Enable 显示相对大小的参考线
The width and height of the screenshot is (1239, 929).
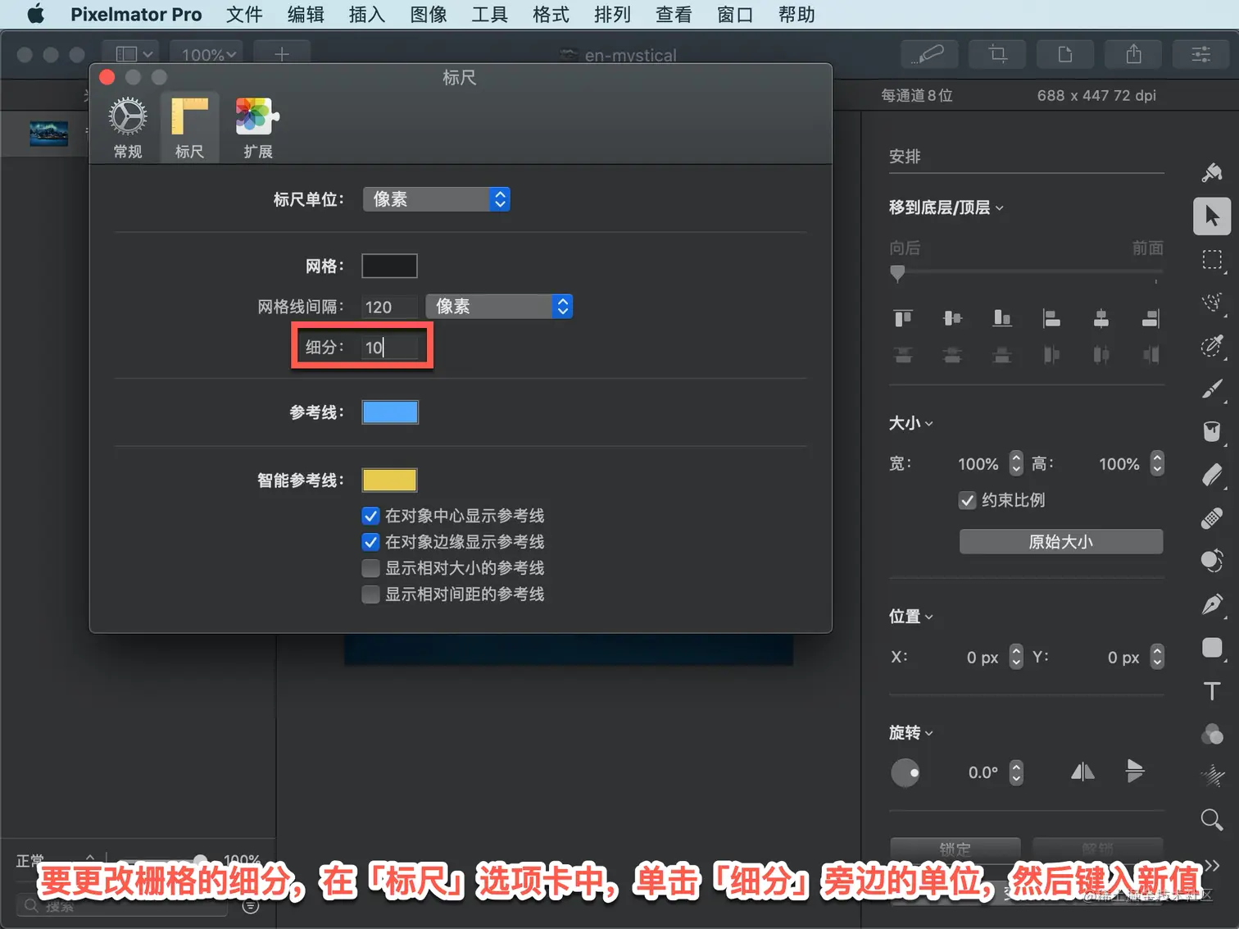[370, 568]
